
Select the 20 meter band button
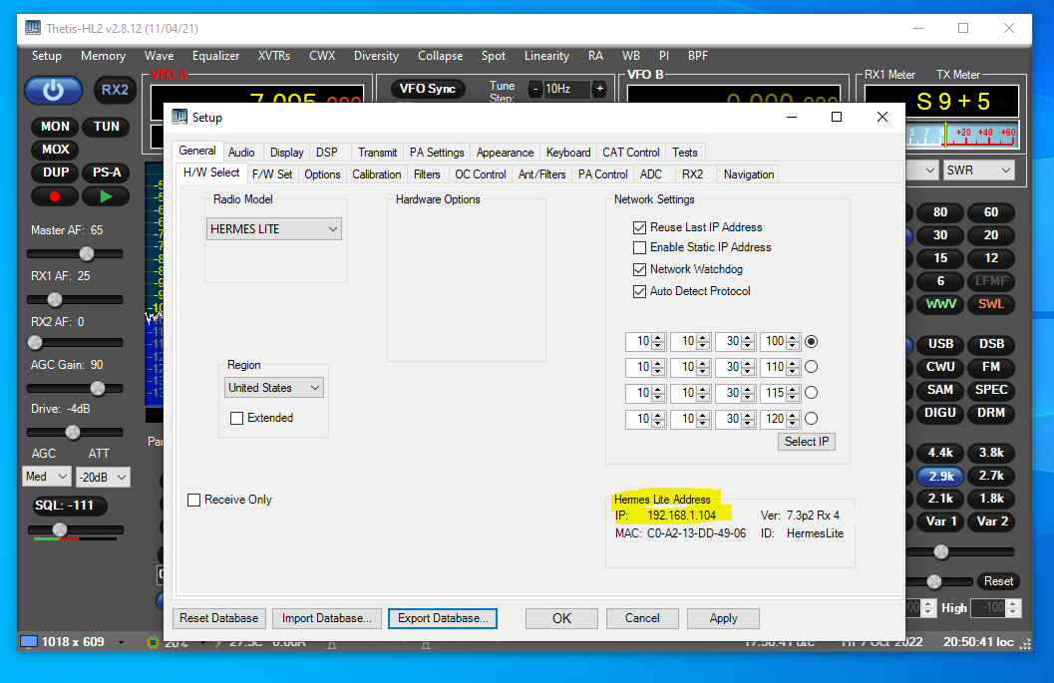(991, 235)
